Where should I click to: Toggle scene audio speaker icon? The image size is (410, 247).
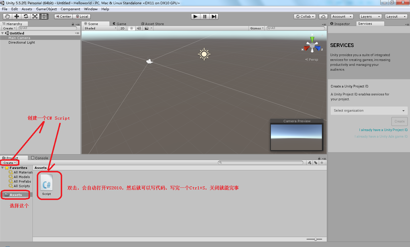tap(139, 28)
